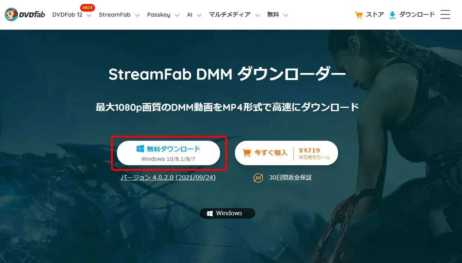
Task: Open the Passkey menu item
Action: 159,15
